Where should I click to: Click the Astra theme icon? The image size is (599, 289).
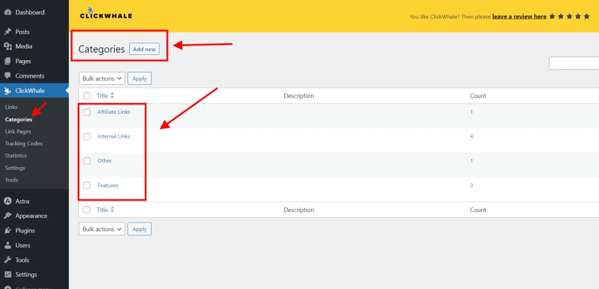pyautogui.click(x=8, y=201)
